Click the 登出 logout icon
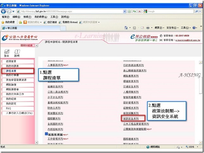 (x=7, y=53)
